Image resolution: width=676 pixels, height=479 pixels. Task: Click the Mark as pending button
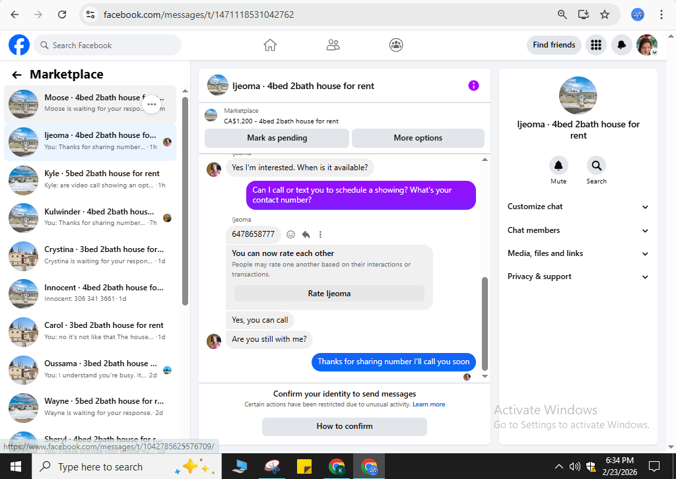(x=277, y=138)
